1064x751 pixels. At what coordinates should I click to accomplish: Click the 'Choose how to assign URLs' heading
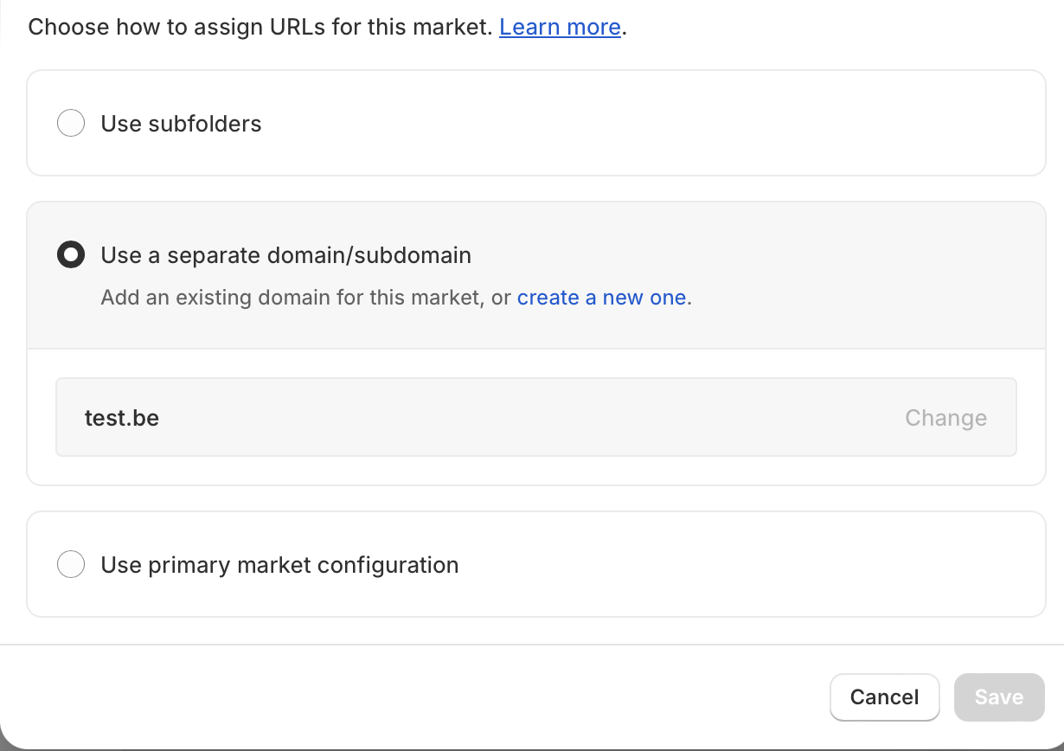[260, 27]
